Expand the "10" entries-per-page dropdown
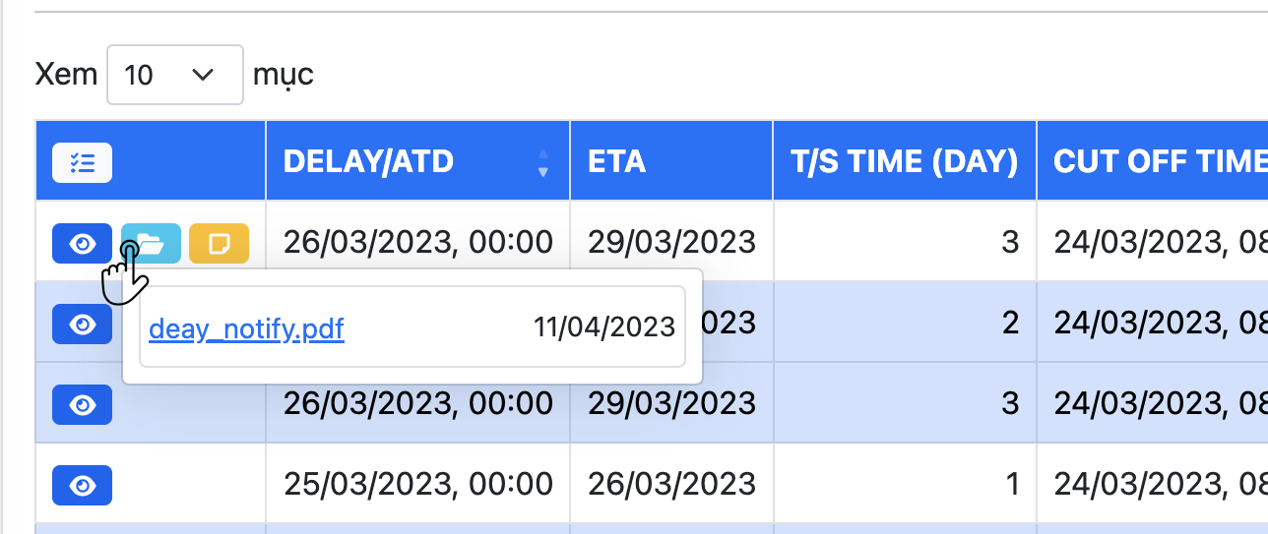 point(174,75)
